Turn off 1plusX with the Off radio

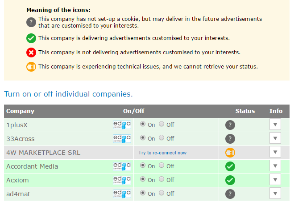tap(161, 124)
